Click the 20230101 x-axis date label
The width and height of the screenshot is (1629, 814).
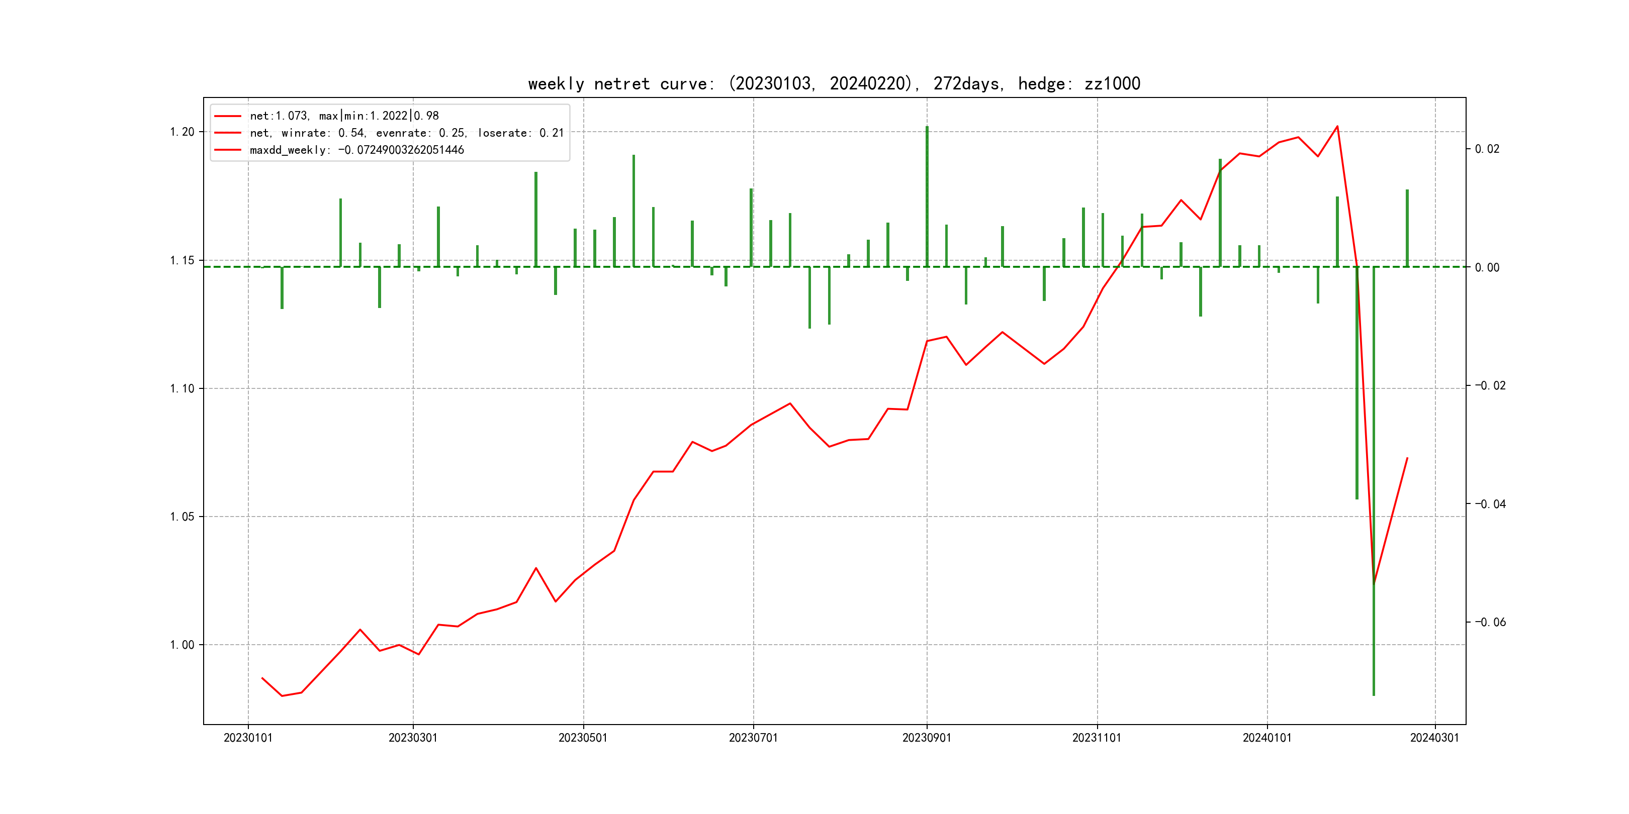(x=248, y=738)
